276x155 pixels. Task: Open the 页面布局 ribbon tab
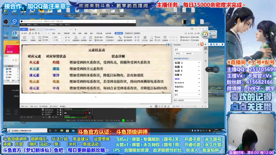coord(67,34)
